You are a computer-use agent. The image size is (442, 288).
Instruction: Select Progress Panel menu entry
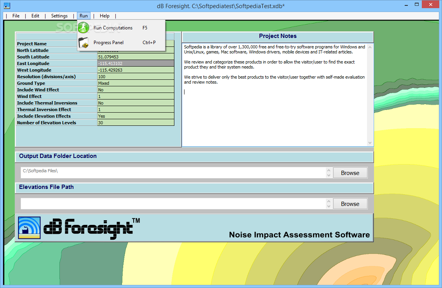[x=121, y=43]
